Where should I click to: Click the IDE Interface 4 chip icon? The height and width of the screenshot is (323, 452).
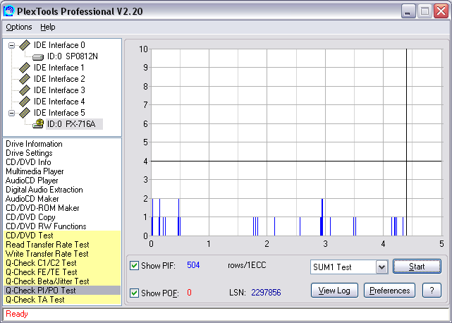pos(25,102)
